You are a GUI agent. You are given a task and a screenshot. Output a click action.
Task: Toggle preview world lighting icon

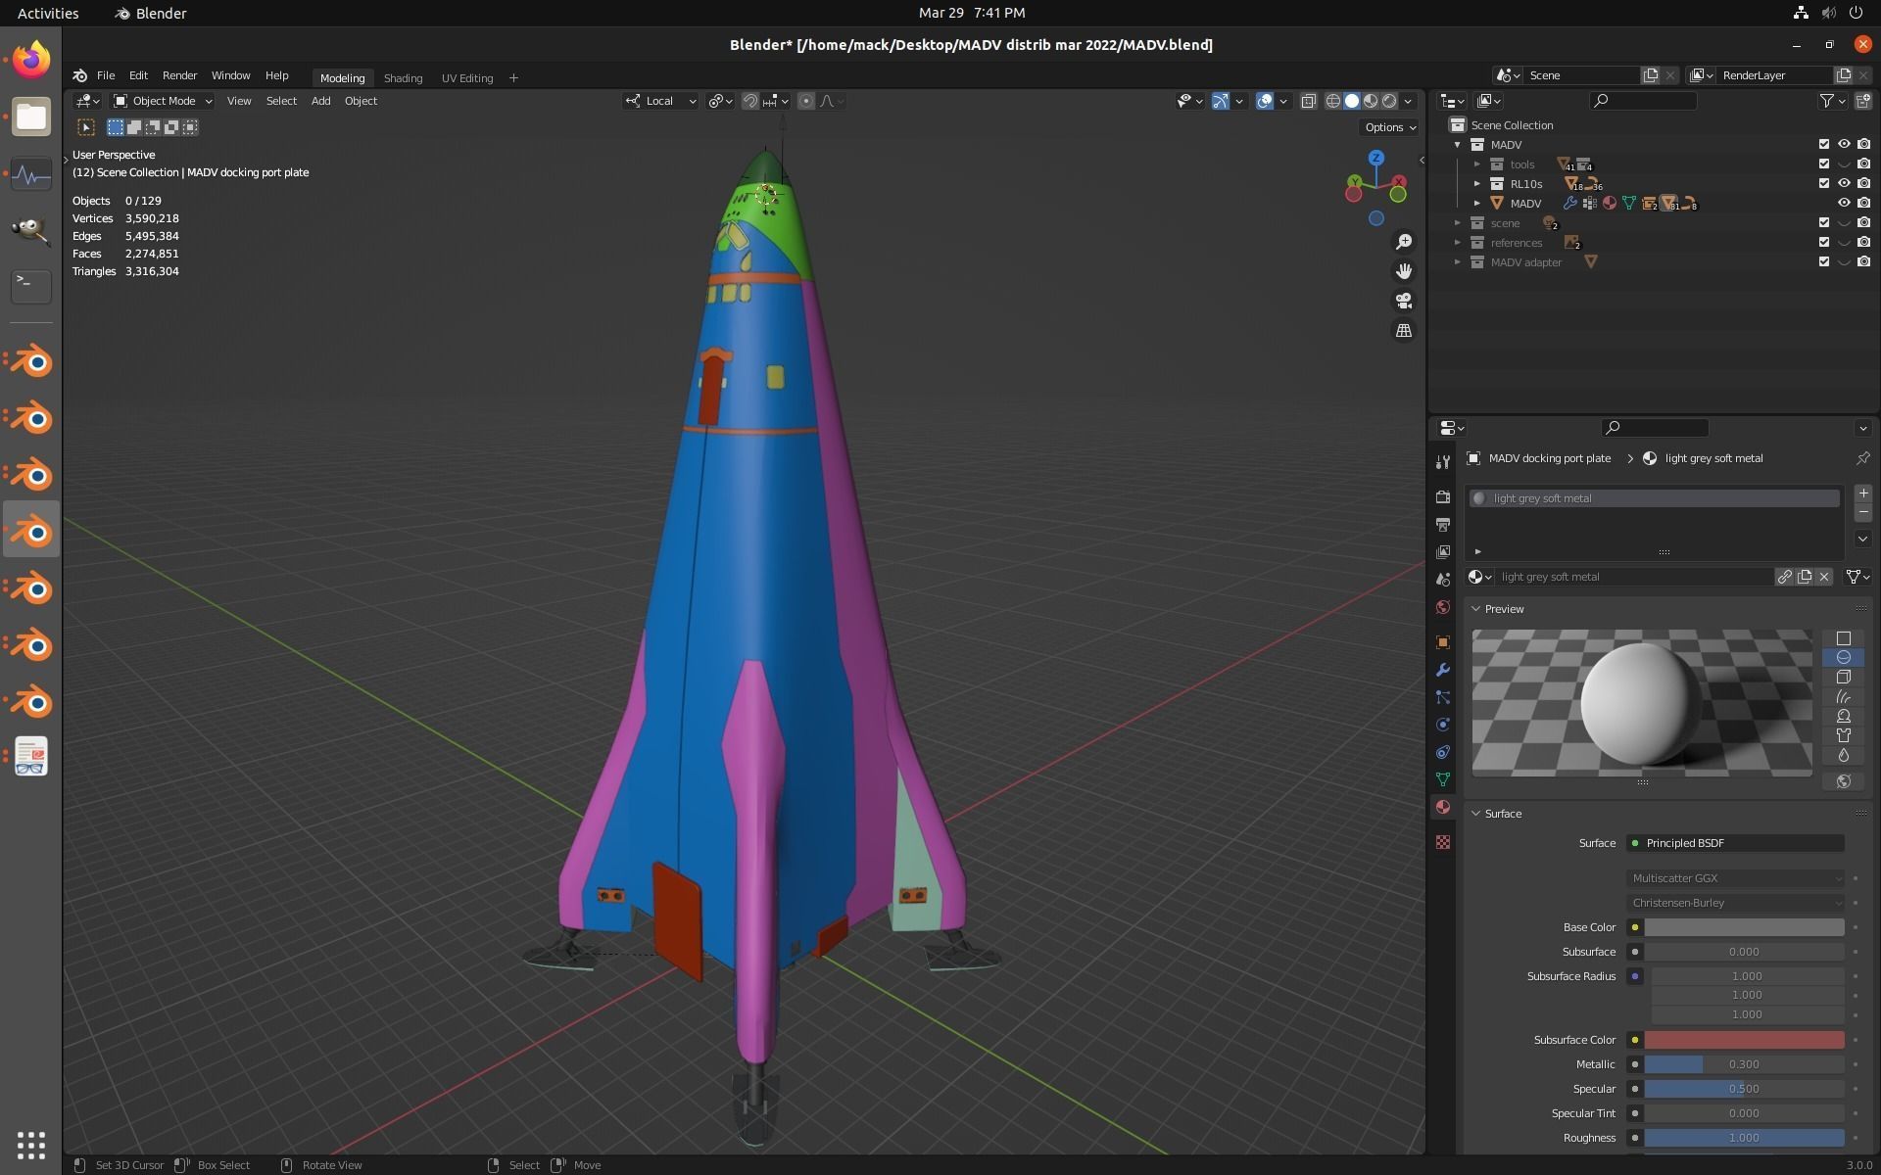tap(1843, 781)
